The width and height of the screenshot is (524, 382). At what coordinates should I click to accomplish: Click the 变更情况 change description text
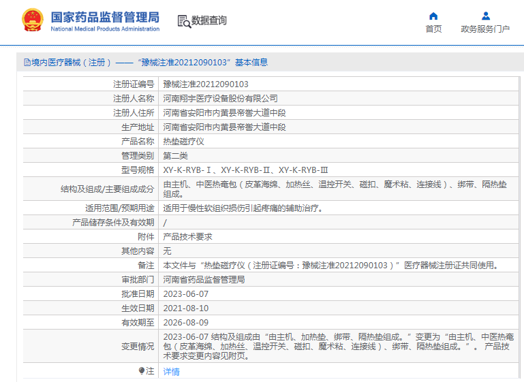pos(338,347)
